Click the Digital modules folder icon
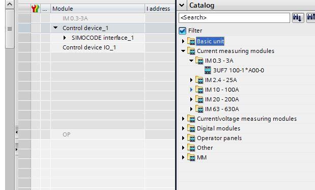Viewport: 315px width, 190px height. point(191,128)
